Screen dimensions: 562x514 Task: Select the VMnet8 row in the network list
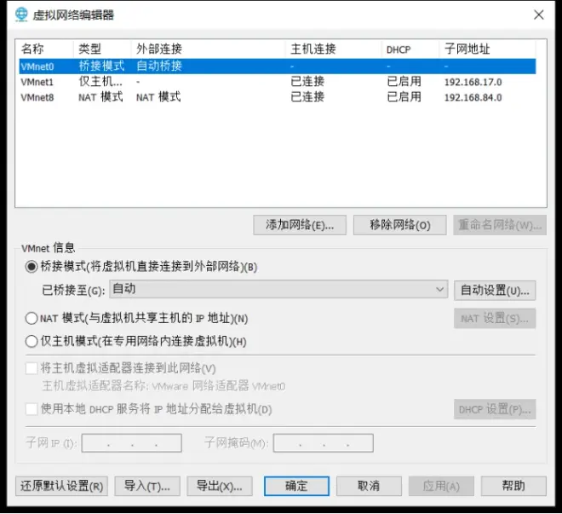pos(278,97)
